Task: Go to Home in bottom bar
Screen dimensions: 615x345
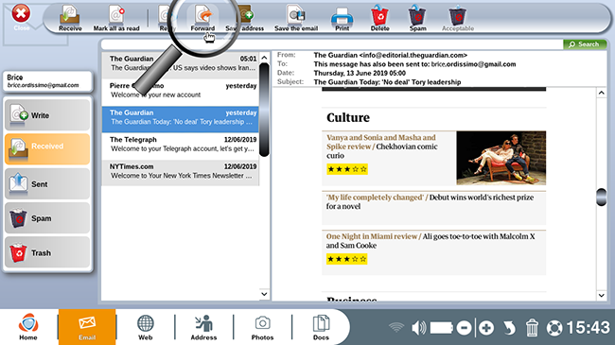Action: 28,327
